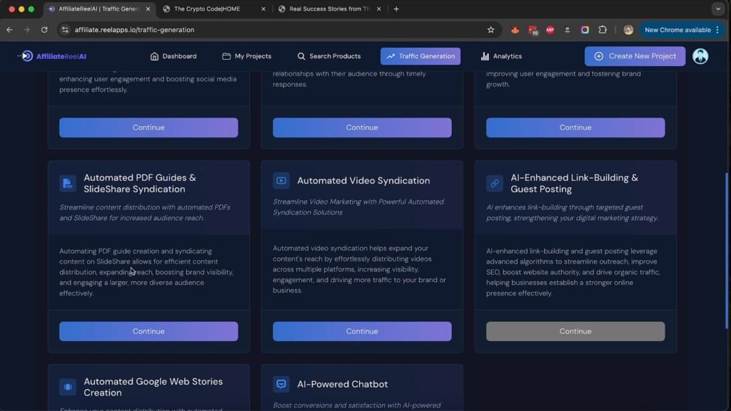Click Create New Project button

point(635,56)
